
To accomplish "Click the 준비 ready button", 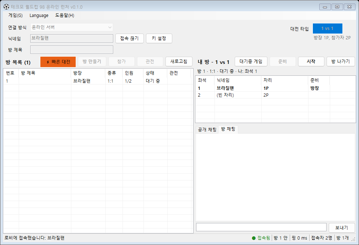I will coord(283,61).
